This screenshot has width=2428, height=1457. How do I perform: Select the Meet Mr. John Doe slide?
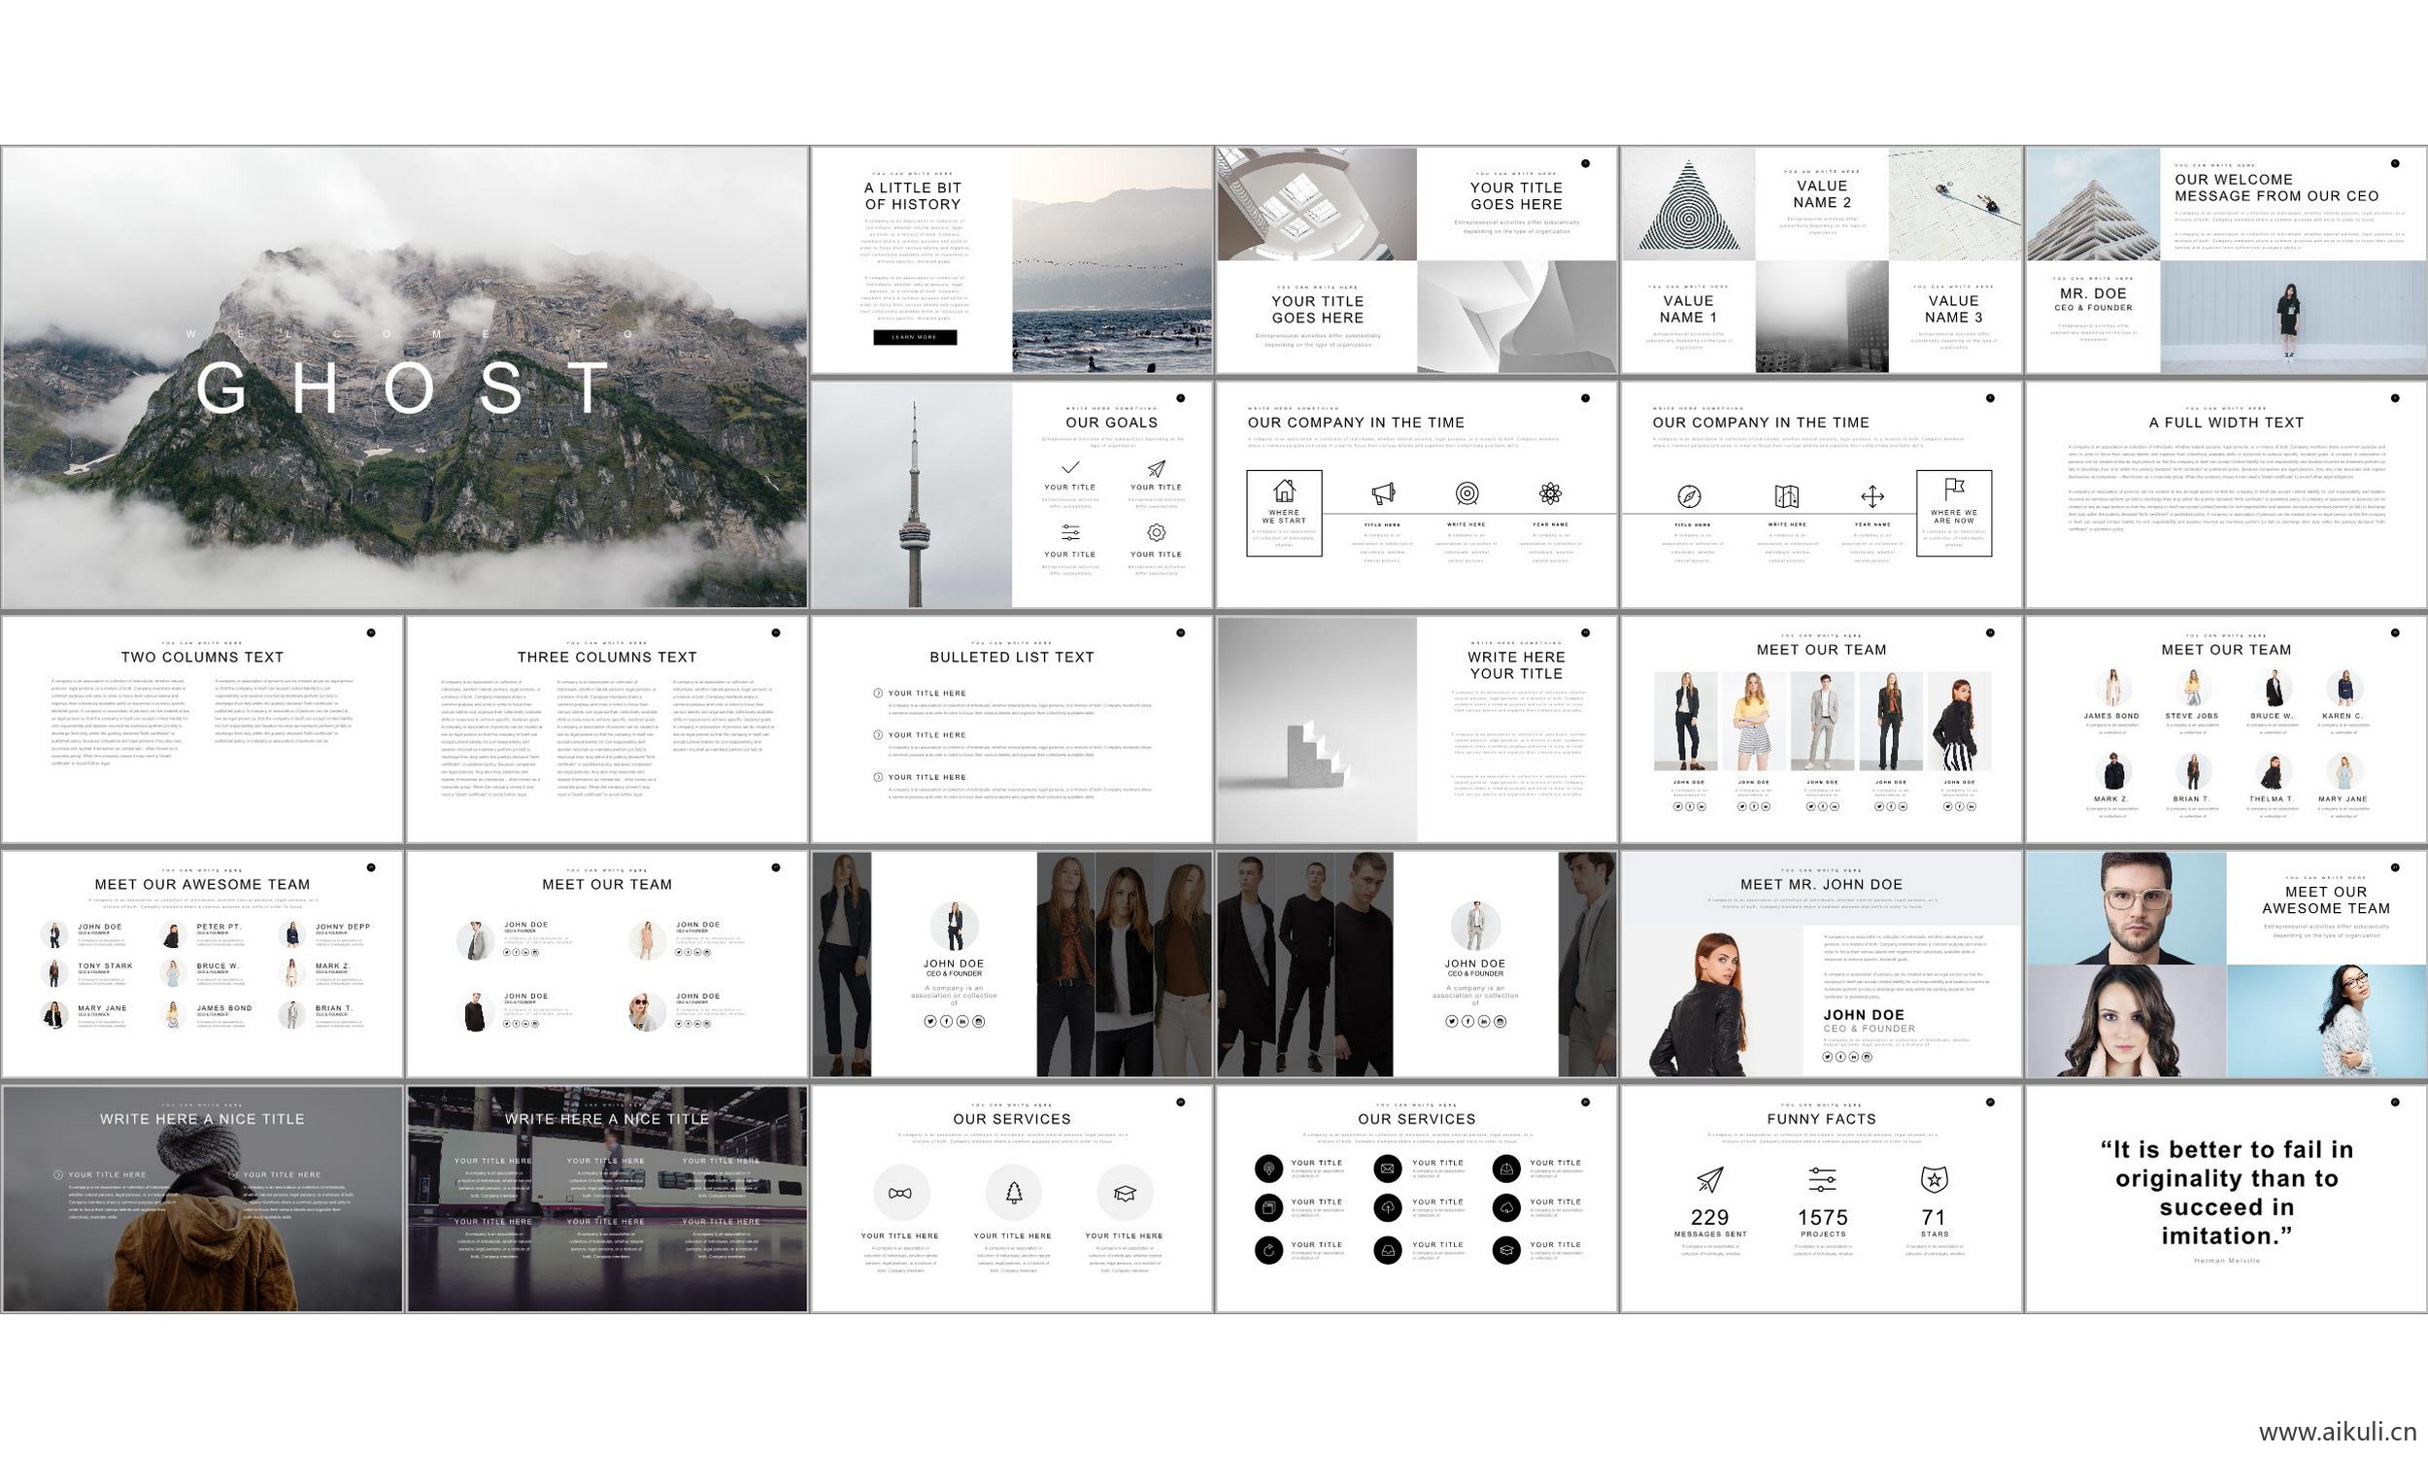(x=1822, y=964)
